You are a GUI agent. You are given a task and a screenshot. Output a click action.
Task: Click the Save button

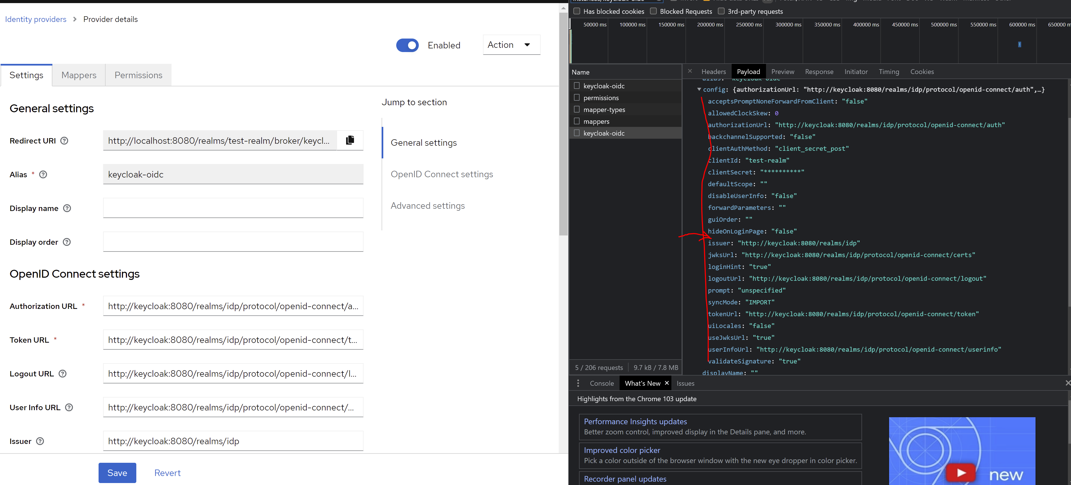[x=117, y=473]
